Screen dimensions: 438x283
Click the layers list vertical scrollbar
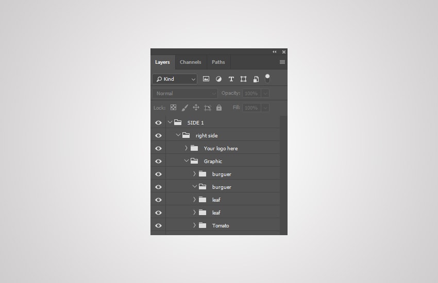(x=283, y=175)
